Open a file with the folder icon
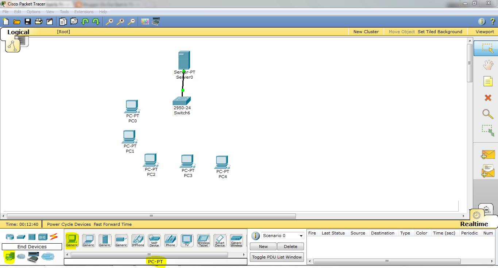Viewport: 498px width, 268px height. click(17, 21)
